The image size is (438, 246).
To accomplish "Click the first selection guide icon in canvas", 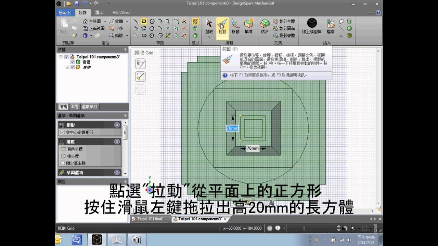I will 140,64.
